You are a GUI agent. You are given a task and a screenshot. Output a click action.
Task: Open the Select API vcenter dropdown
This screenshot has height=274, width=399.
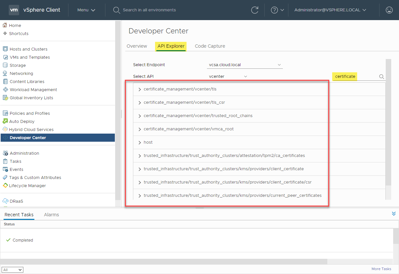(228, 77)
